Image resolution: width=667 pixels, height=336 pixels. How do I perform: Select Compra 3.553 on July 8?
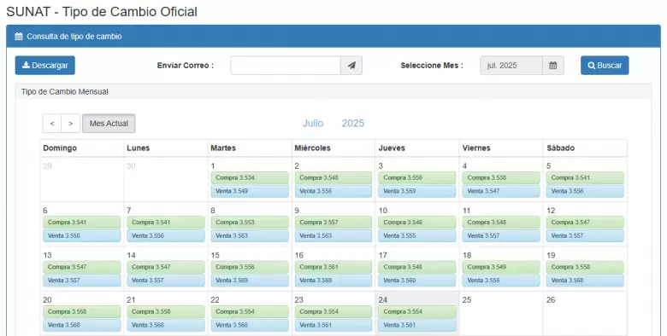pyautogui.click(x=250, y=223)
